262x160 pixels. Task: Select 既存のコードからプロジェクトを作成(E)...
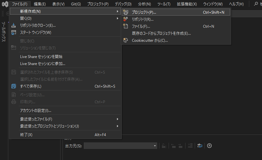point(176,33)
